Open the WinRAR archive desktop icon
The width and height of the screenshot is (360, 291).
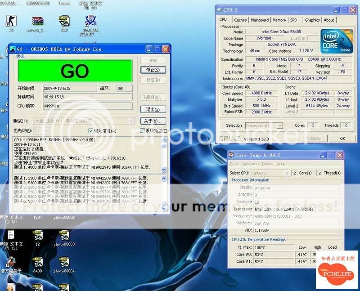[37, 20]
